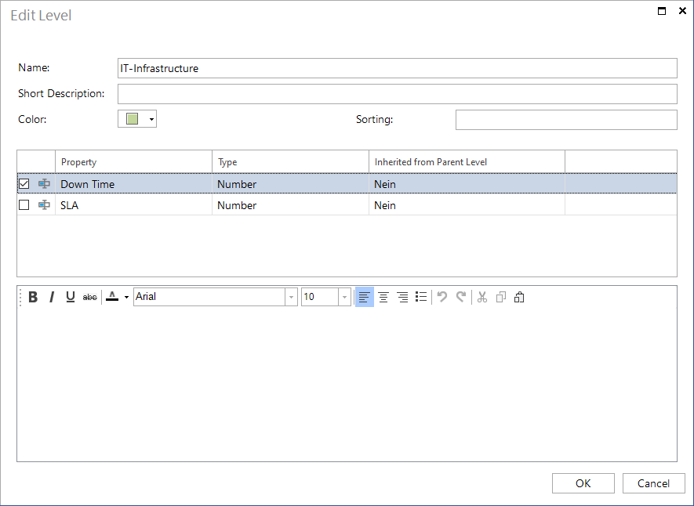Toggle underline formatting
The image size is (694, 506).
[71, 297]
